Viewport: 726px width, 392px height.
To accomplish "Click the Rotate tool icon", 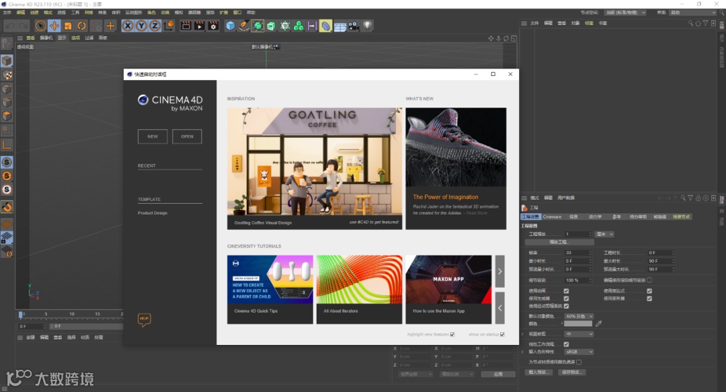I will click(81, 26).
